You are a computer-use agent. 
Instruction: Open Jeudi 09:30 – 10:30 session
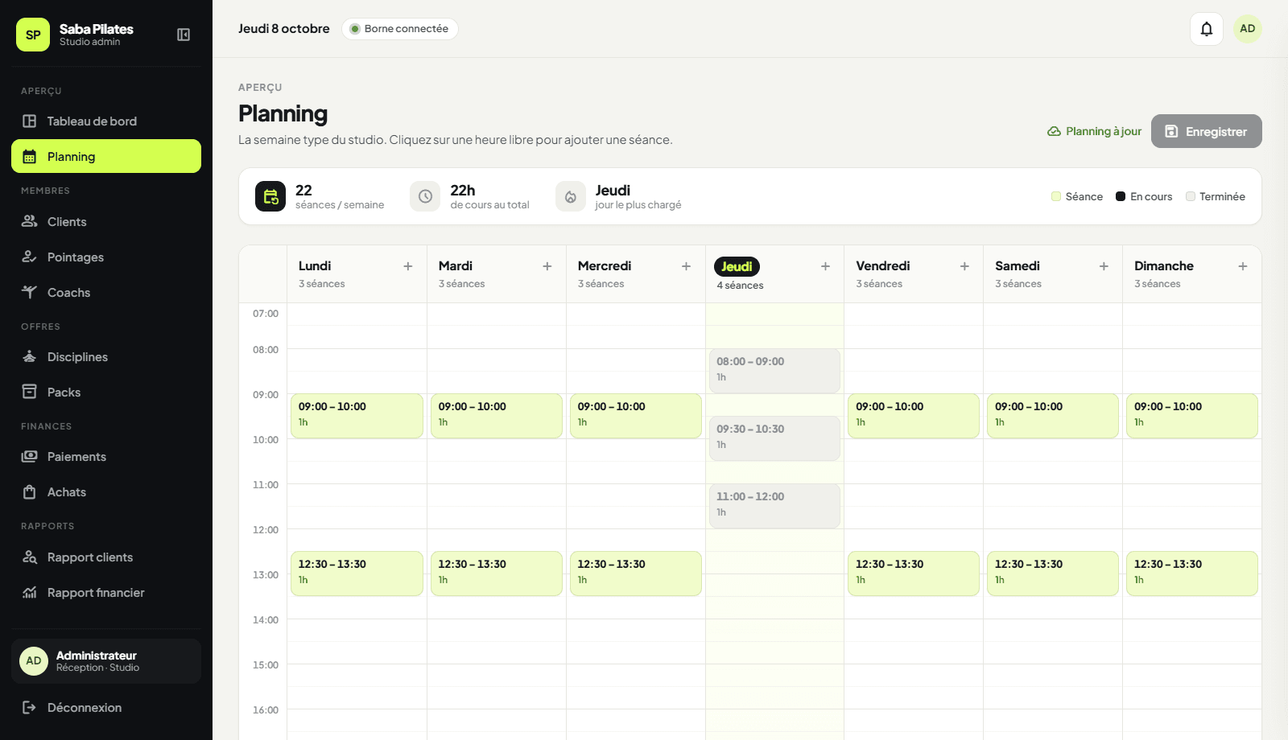click(x=774, y=438)
